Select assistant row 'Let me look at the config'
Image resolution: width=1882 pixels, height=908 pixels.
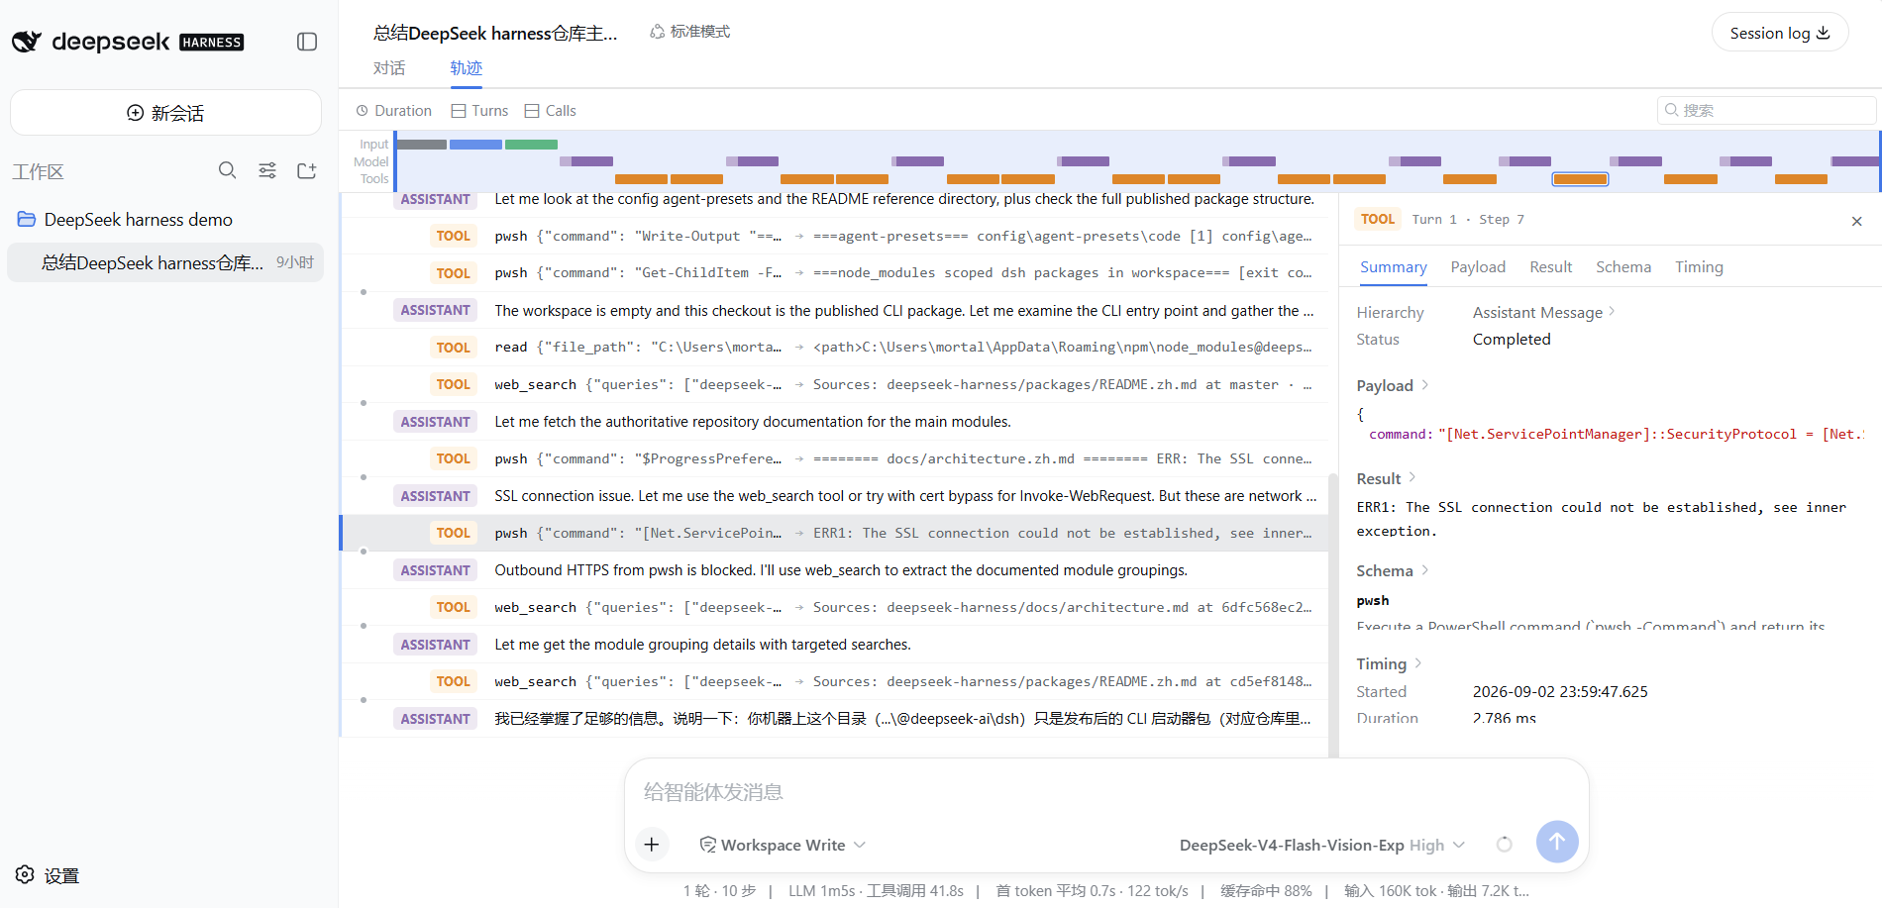coord(834,201)
